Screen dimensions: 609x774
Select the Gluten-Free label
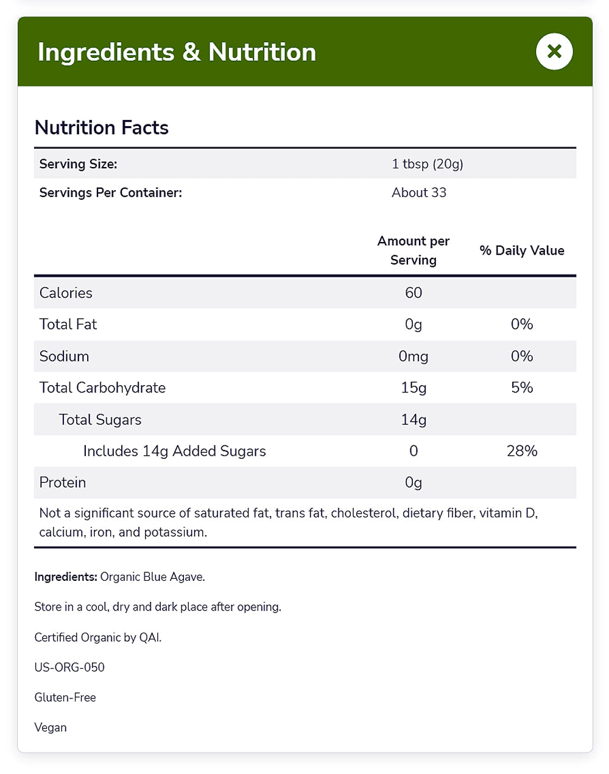[x=65, y=698]
